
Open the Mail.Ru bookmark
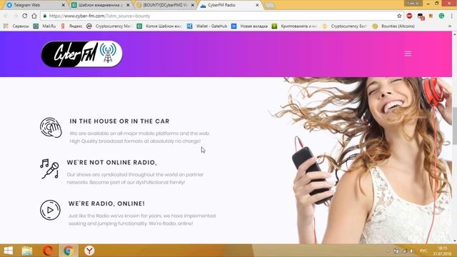44,26
